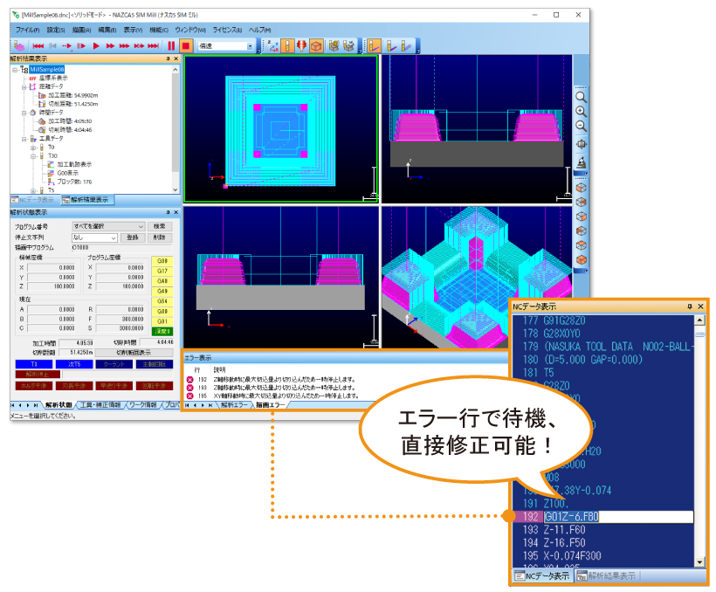The height and width of the screenshot is (592, 716).
Task: Stop the simulation with the red square button
Action: [185, 45]
